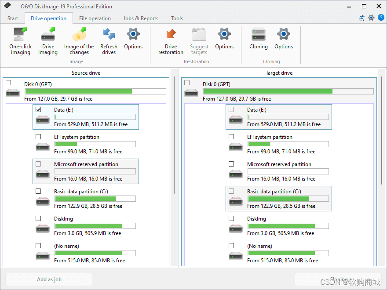Check source DiskImg checkbox
387x290 pixels.
click(38, 218)
